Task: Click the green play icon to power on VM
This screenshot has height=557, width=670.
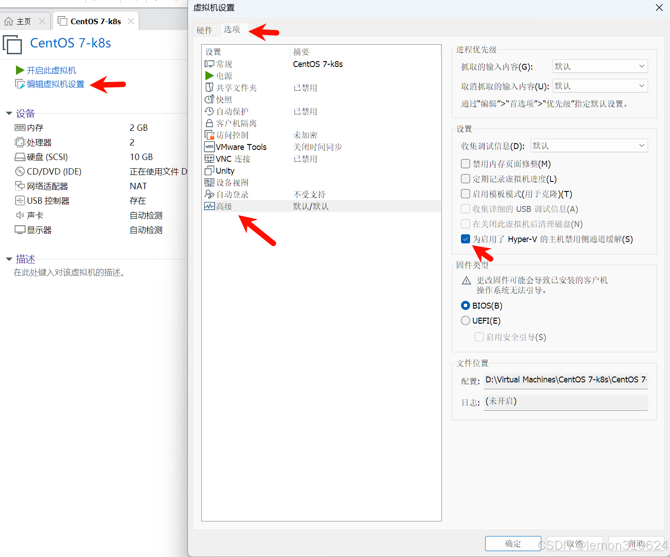Action: (20, 70)
